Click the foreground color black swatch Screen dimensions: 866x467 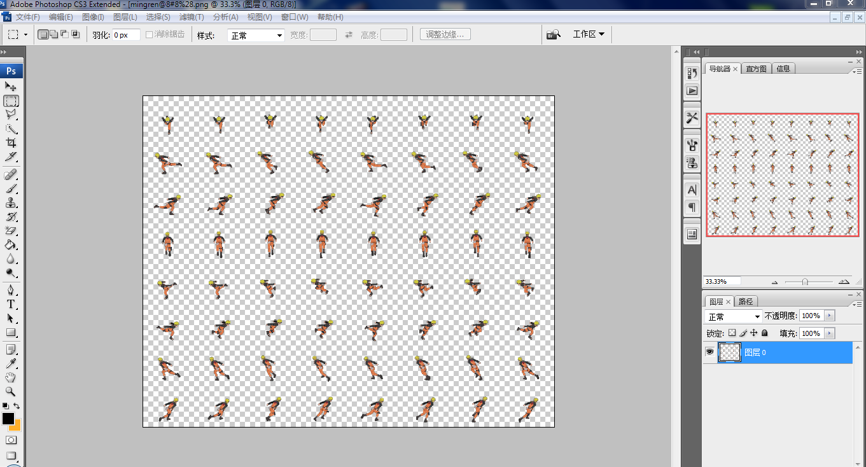[x=8, y=418]
